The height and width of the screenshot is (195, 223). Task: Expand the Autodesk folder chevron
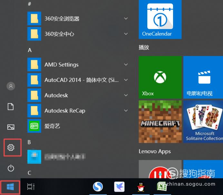pos(126,95)
